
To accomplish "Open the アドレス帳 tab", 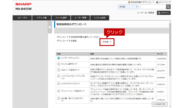I will tap(41, 18).
